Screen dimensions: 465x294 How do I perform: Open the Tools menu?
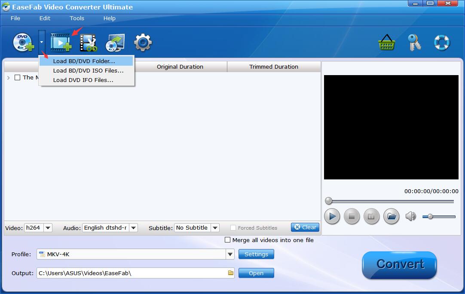77,18
